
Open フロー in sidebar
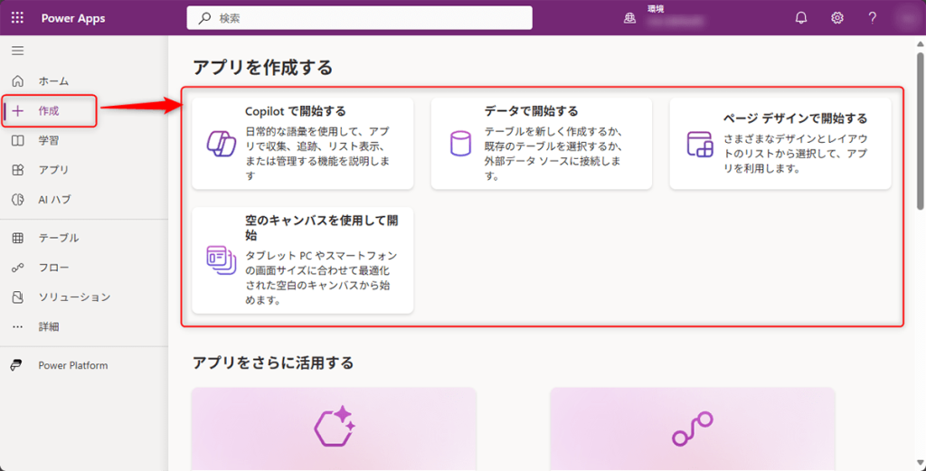pos(53,268)
